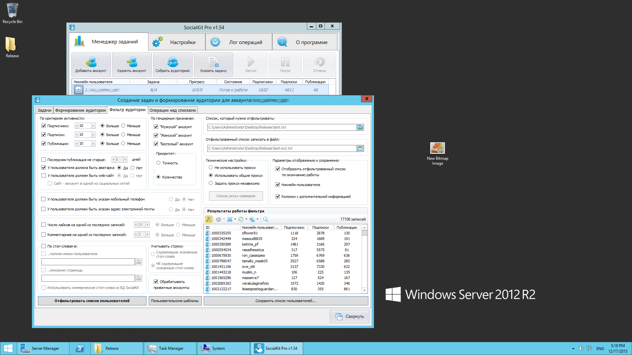The width and height of the screenshot is (632, 355).
Task: Open Лог операций tab in SocialKit Pro window
Action: (239, 42)
